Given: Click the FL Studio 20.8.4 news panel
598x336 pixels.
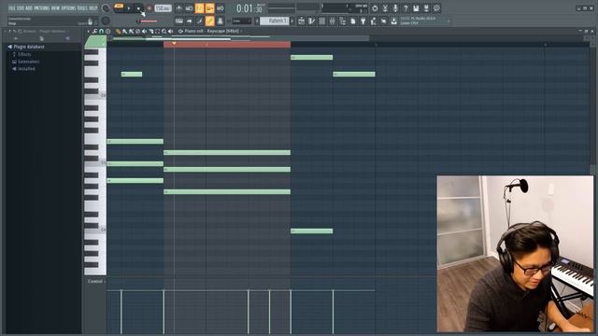Looking at the screenshot, I should 424,21.
